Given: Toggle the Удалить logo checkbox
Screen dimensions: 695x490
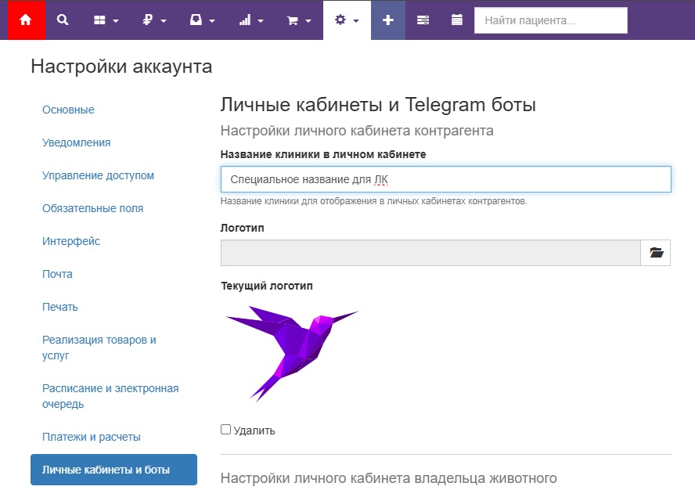Looking at the screenshot, I should 226,430.
